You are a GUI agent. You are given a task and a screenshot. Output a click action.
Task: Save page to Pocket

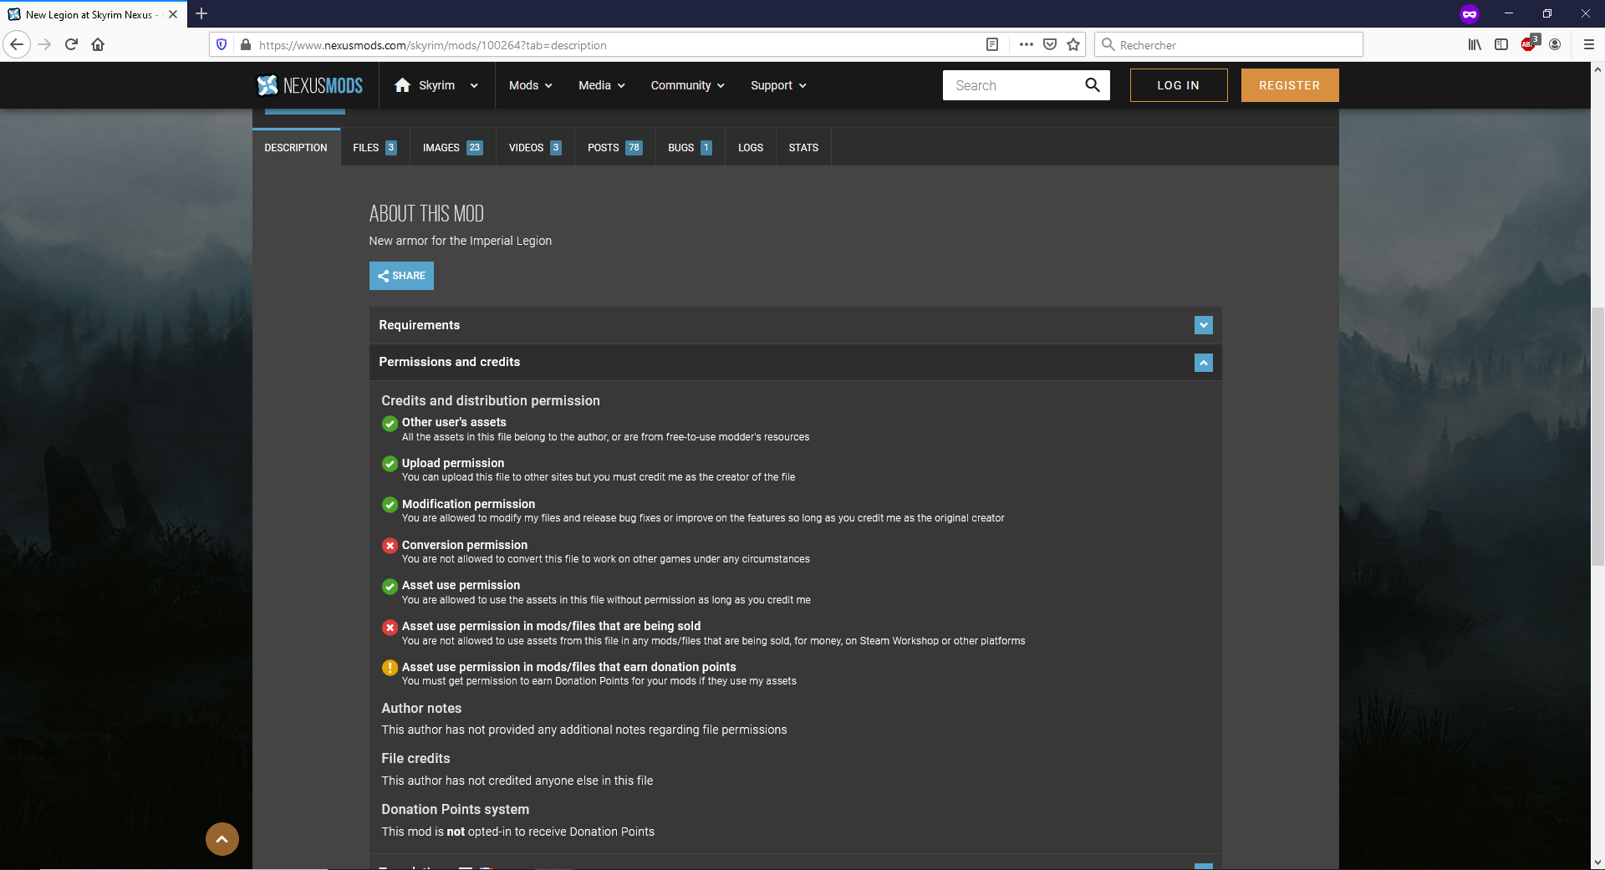coord(1050,44)
